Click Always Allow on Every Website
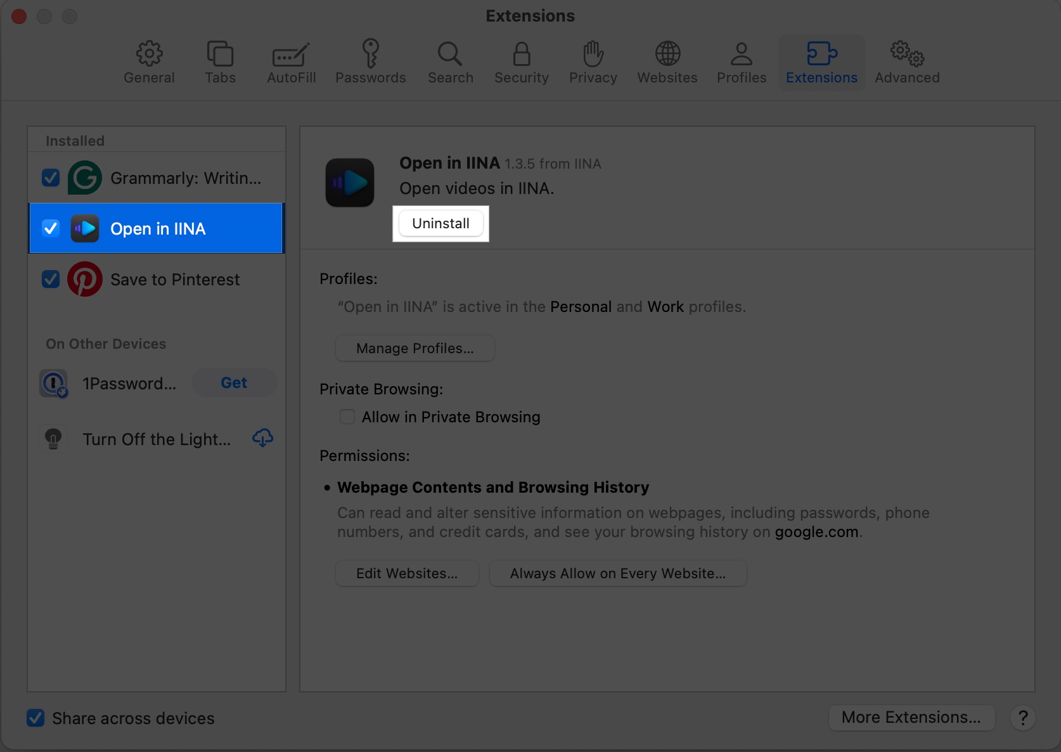Image resolution: width=1061 pixels, height=752 pixels. [x=617, y=573]
